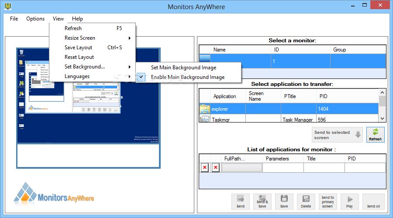Click the ID column header

pyautogui.click(x=300, y=50)
